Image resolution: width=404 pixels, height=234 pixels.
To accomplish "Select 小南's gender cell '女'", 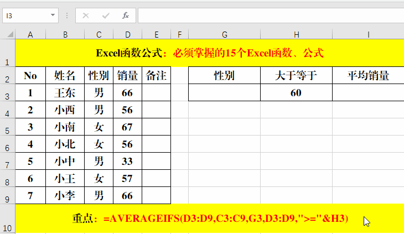I will (x=99, y=127).
